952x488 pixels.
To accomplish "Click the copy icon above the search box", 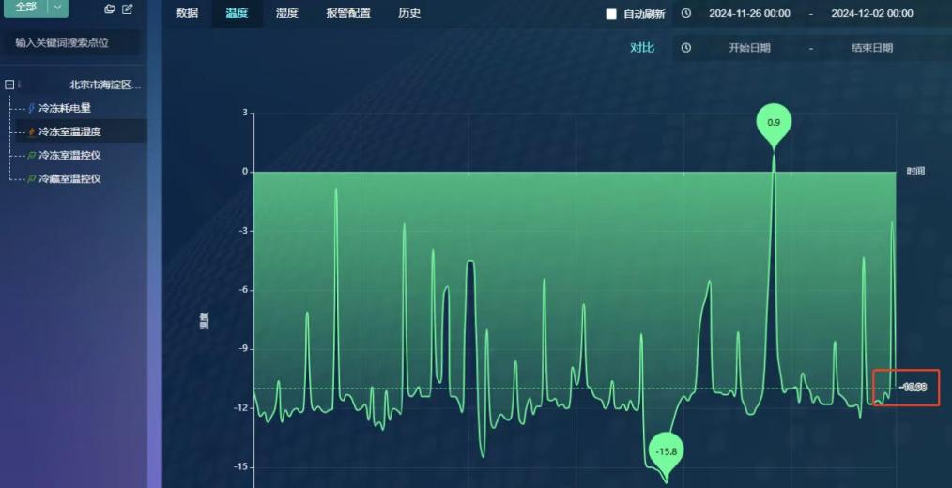I will tap(110, 8).
